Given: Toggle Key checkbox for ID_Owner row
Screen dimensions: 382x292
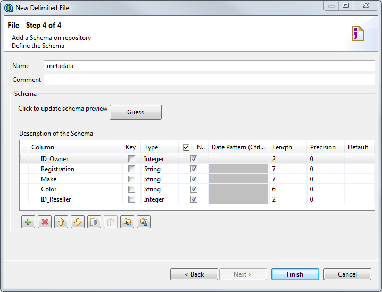Looking at the screenshot, I should (131, 159).
